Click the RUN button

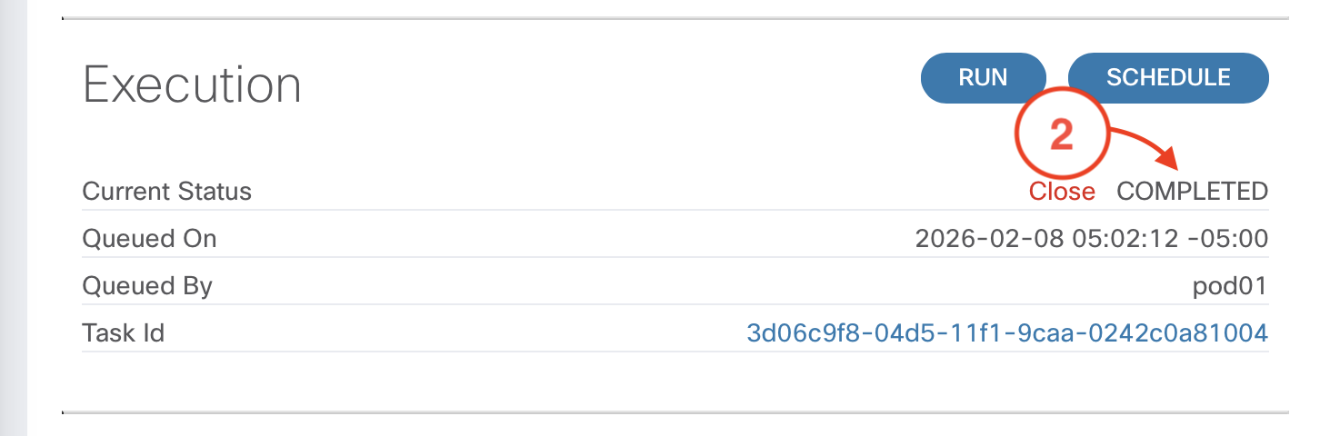point(983,78)
